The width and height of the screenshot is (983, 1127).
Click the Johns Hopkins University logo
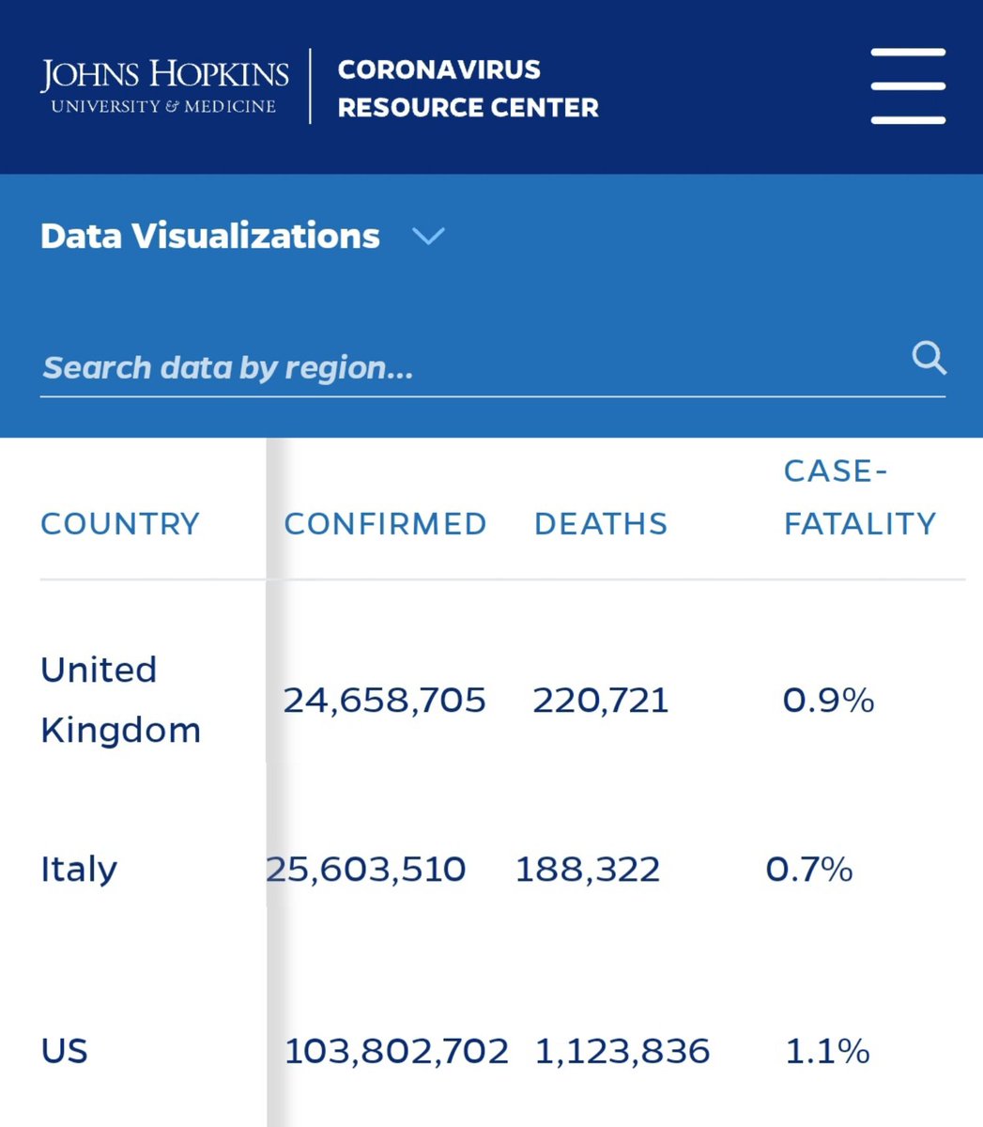point(164,87)
